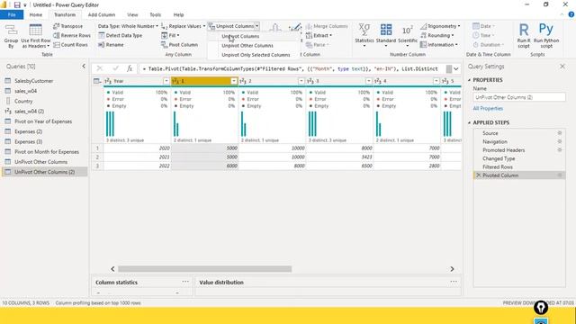Image resolution: width=576 pixels, height=324 pixels.
Task: Switch to the Home tab
Action: click(36, 14)
